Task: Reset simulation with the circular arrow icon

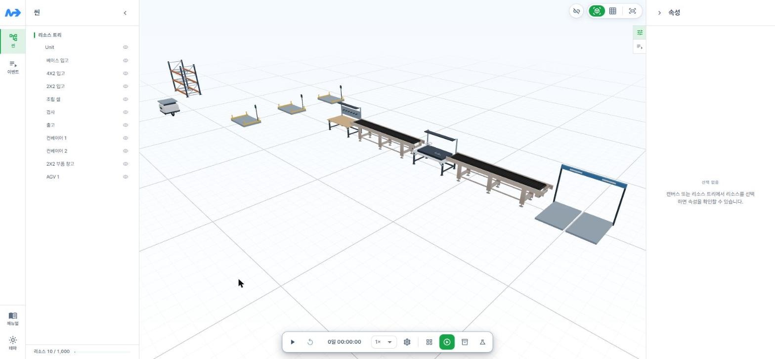Action: [310, 342]
